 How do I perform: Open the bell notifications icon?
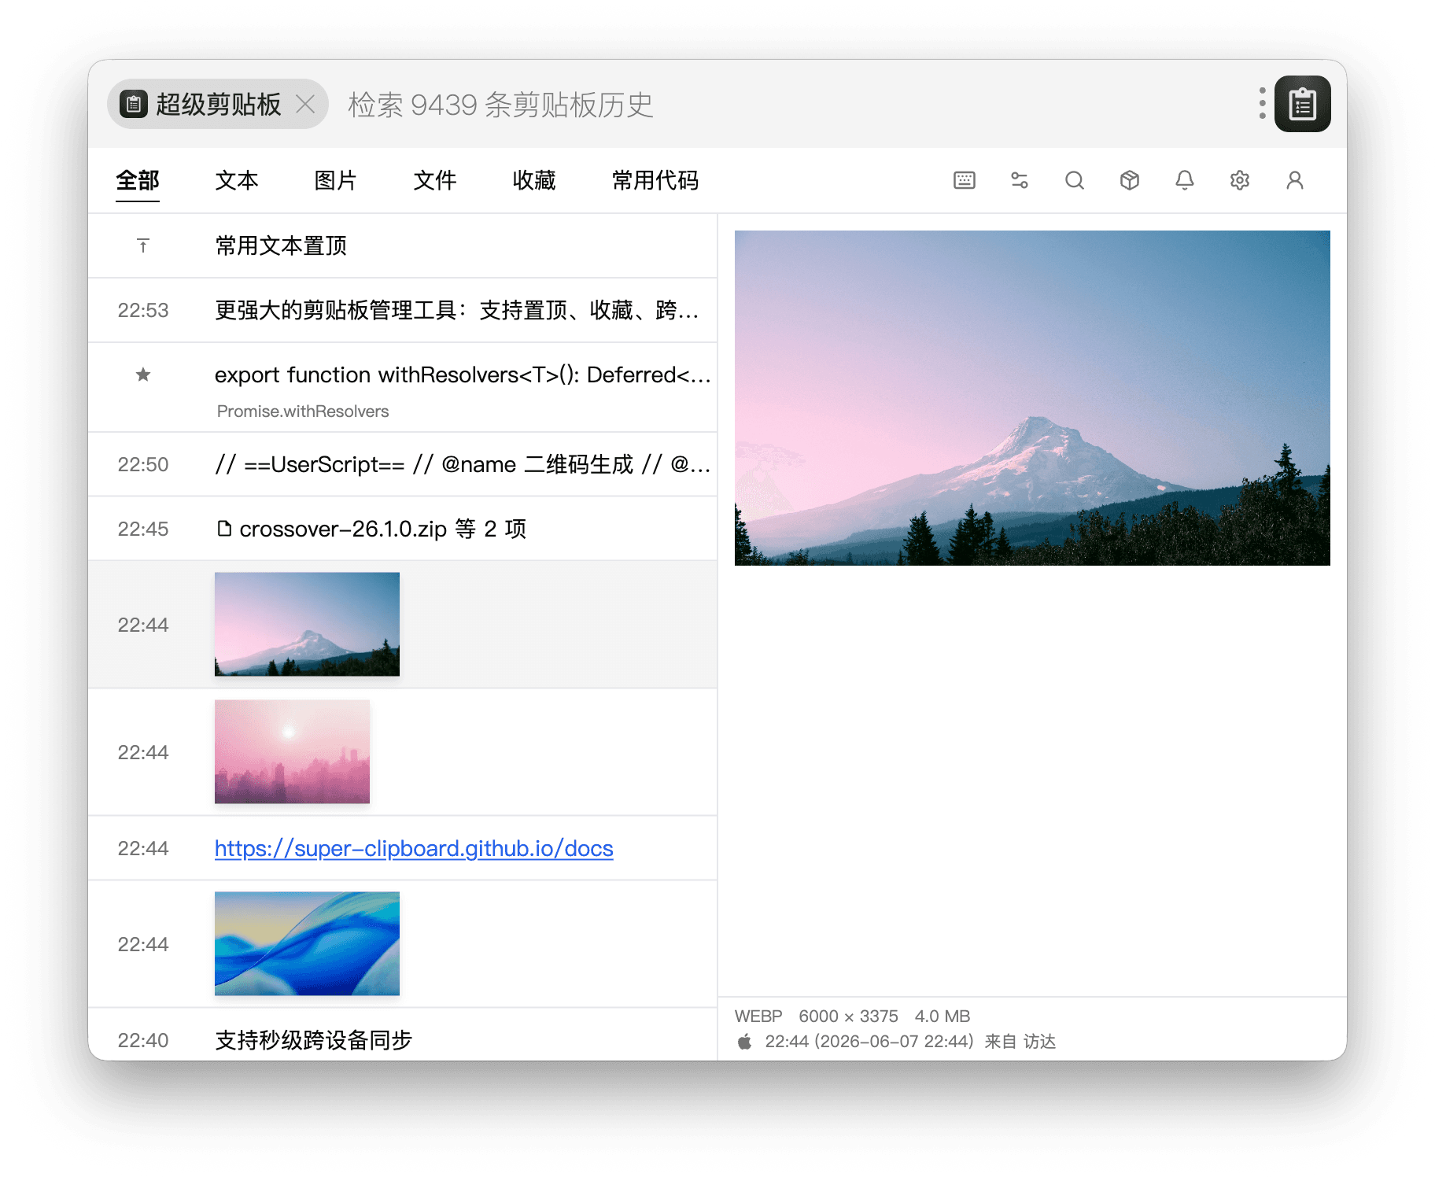[1184, 180]
